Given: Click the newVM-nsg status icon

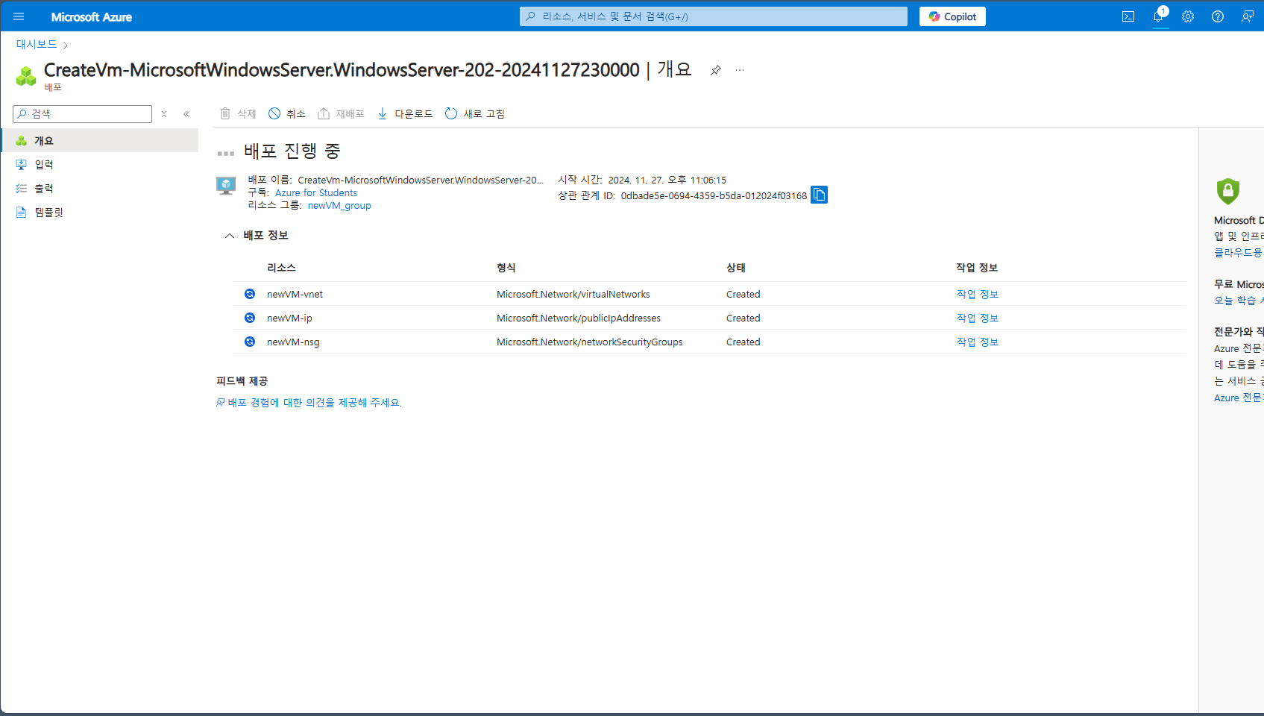Looking at the screenshot, I should pyautogui.click(x=250, y=342).
